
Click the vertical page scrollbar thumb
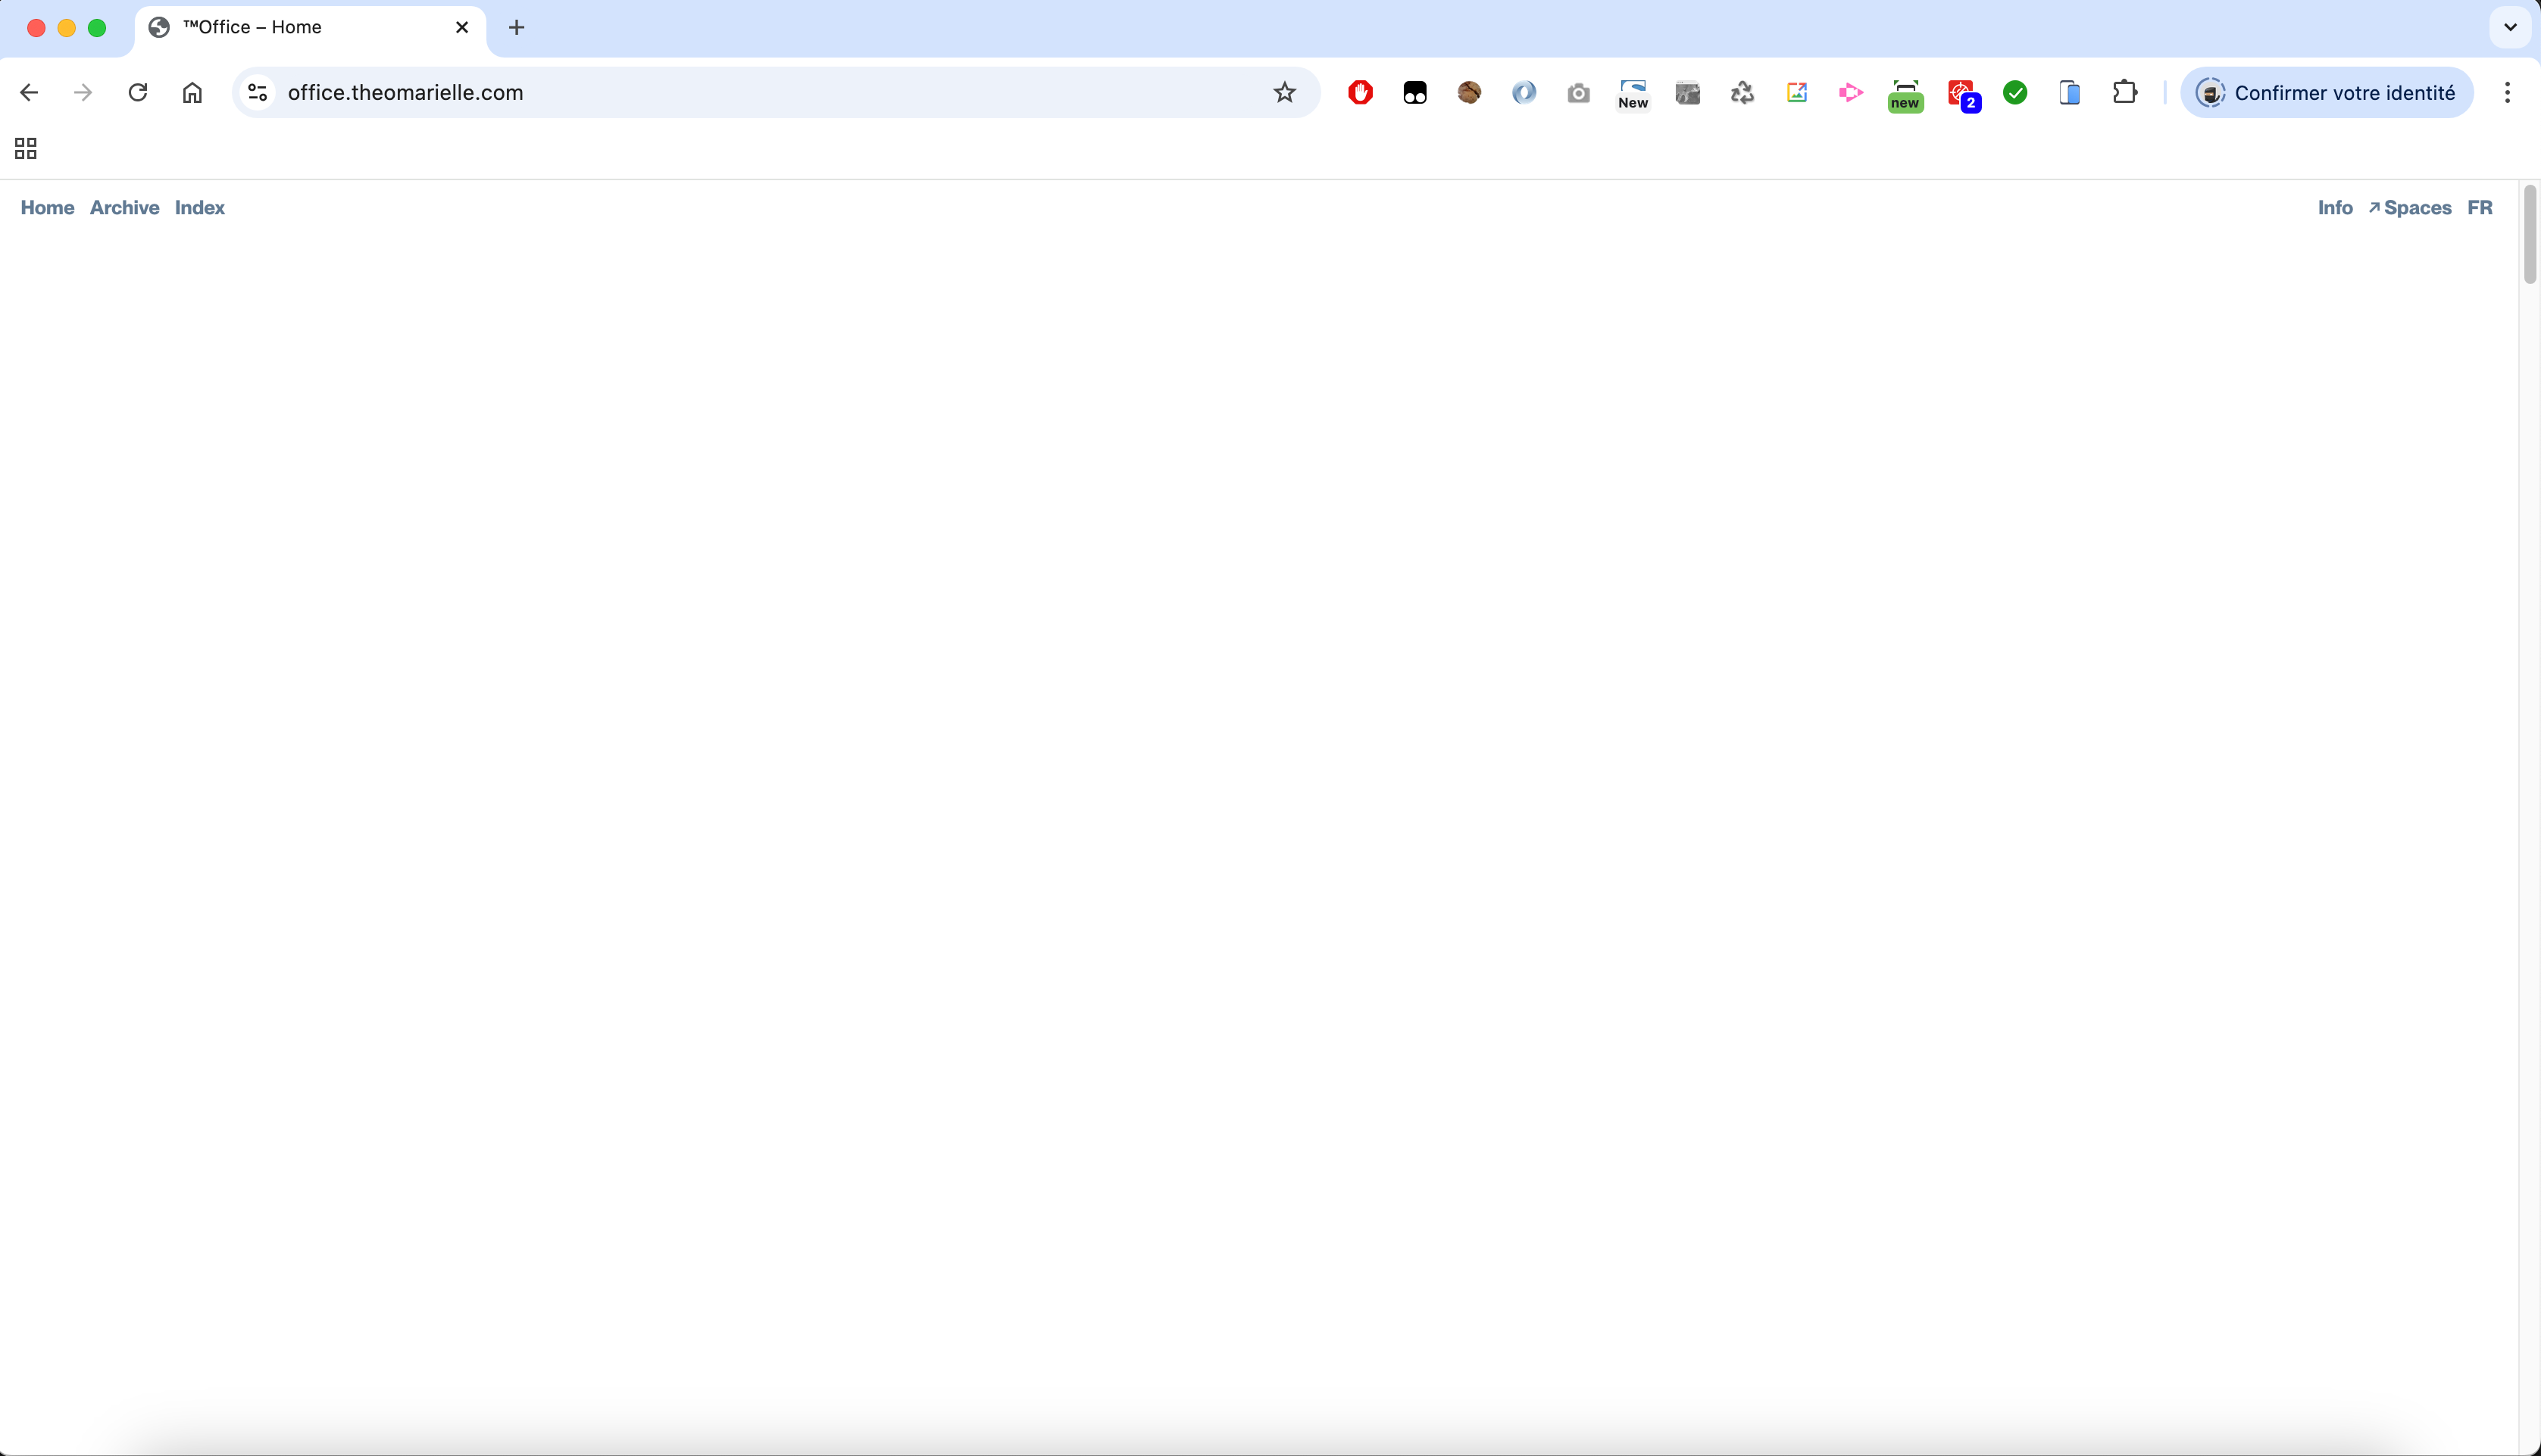2529,235
